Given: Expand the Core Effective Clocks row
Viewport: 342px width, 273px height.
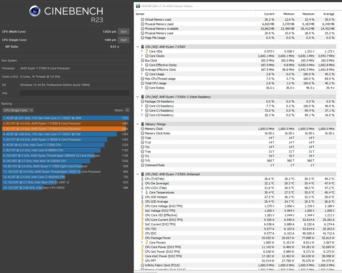Looking at the screenshot, I should coord(142,65).
